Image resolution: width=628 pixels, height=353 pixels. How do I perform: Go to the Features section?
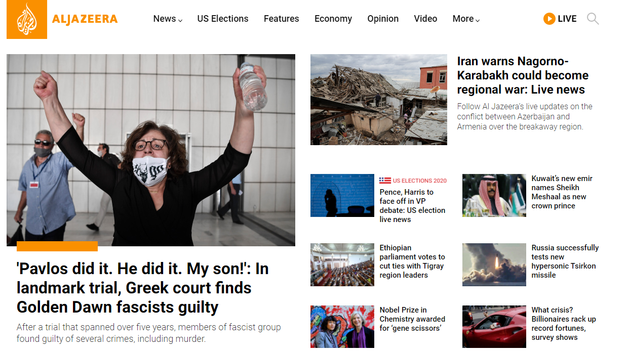click(x=281, y=19)
